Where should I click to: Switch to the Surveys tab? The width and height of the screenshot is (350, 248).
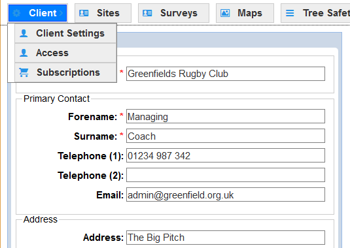[173, 13]
